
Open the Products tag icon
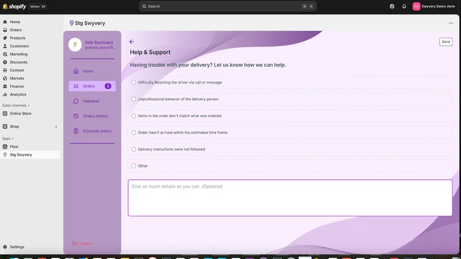point(5,38)
